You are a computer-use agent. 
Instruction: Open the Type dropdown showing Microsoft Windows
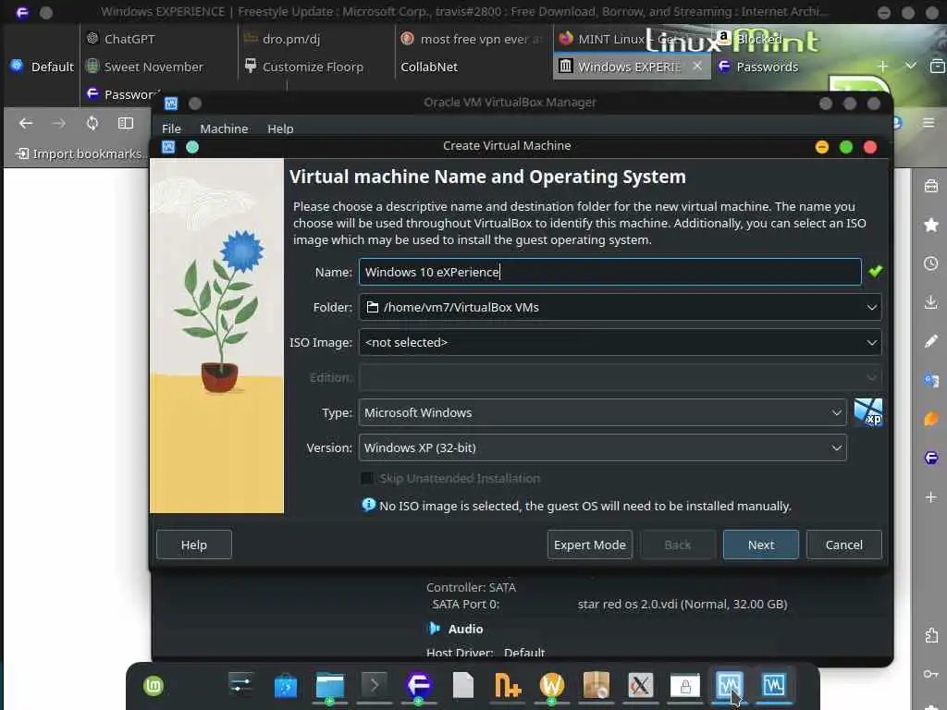tap(602, 413)
